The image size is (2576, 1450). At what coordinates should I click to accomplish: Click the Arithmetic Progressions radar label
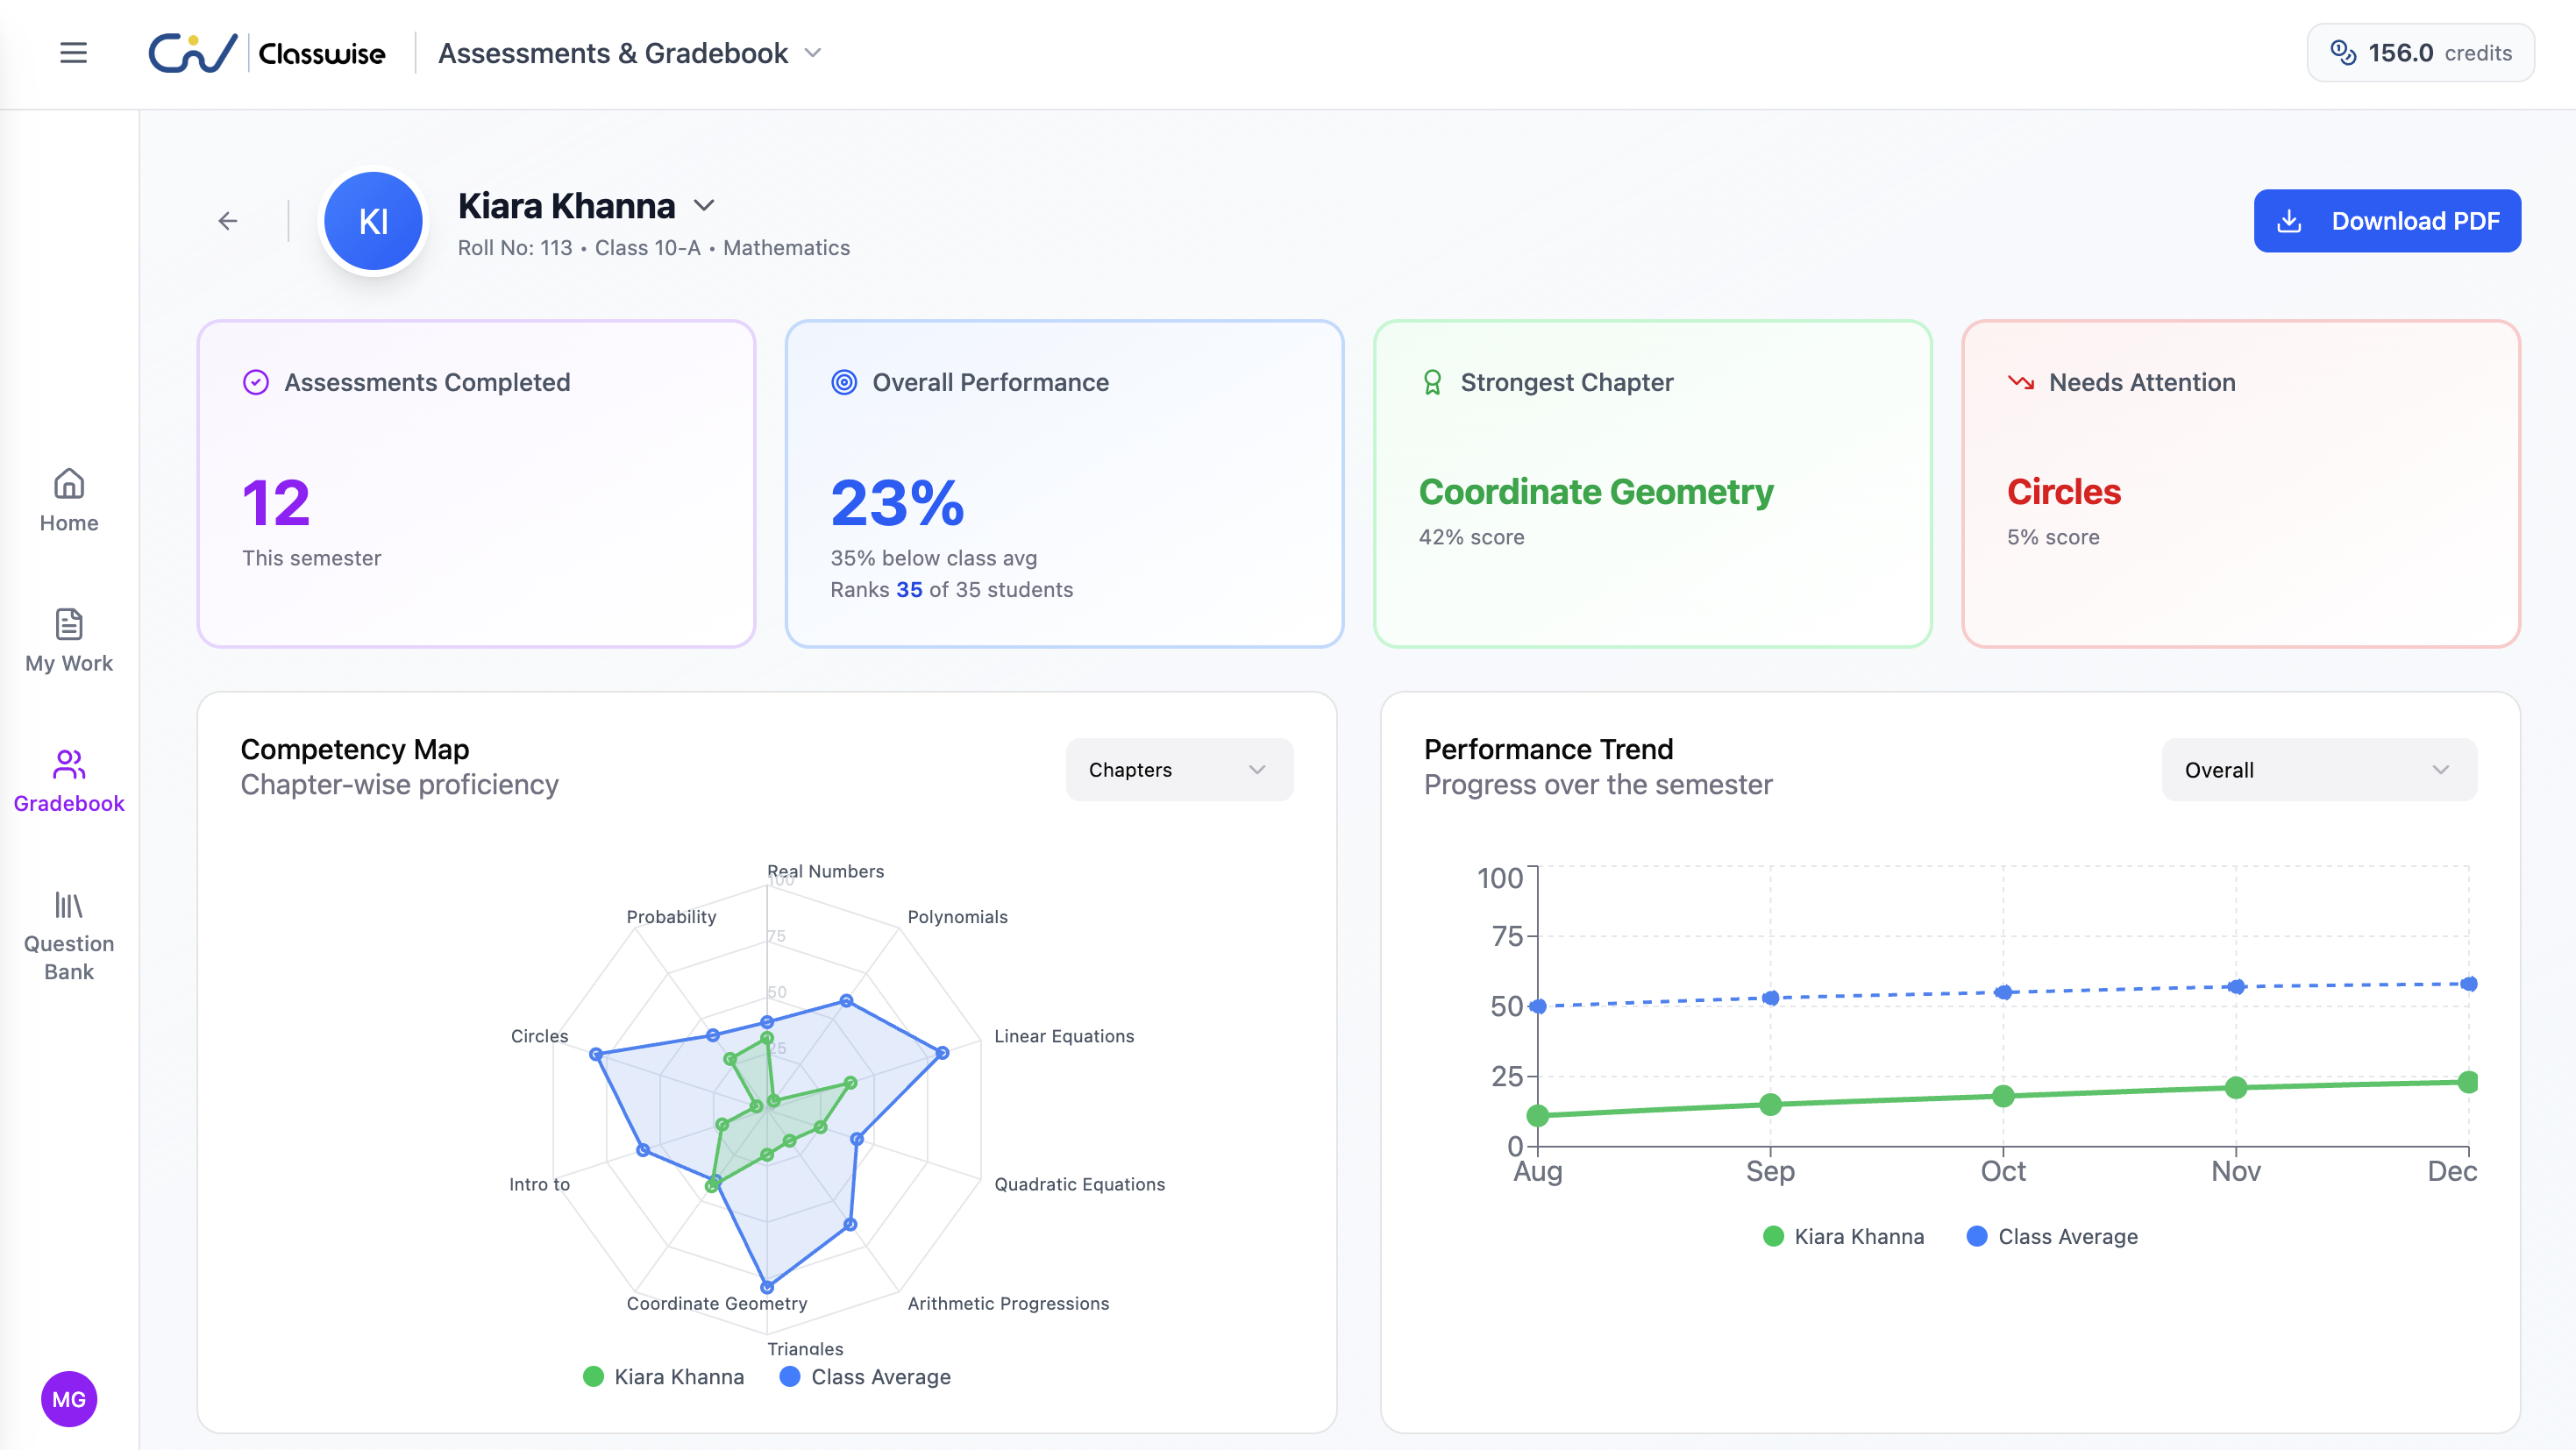(1008, 1304)
